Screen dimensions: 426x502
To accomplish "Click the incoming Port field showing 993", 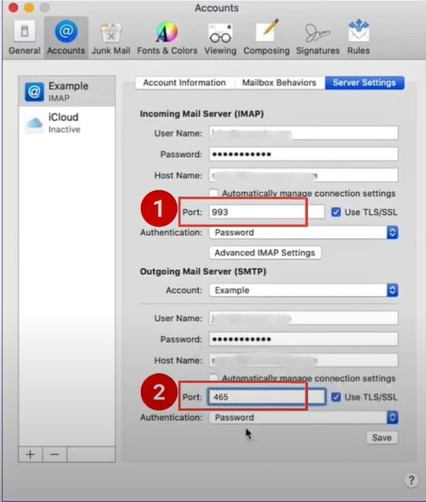I will click(266, 212).
